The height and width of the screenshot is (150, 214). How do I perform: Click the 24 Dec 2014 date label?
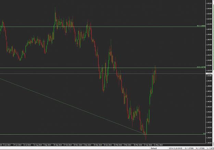coord(98,145)
